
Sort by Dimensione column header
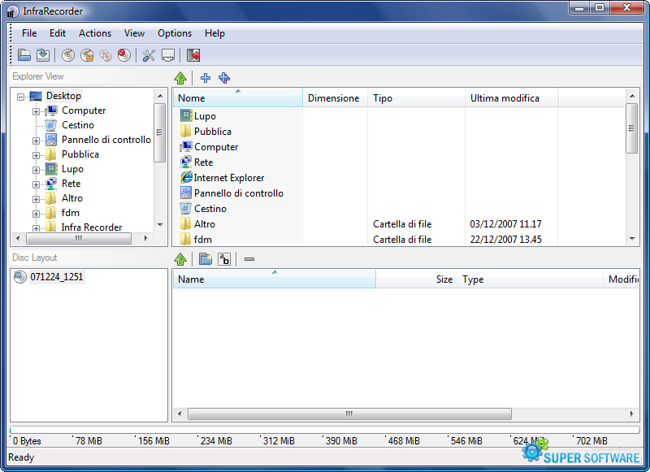[x=336, y=97]
